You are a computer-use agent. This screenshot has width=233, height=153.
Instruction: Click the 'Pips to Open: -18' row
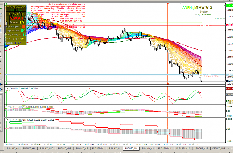point(16,26)
